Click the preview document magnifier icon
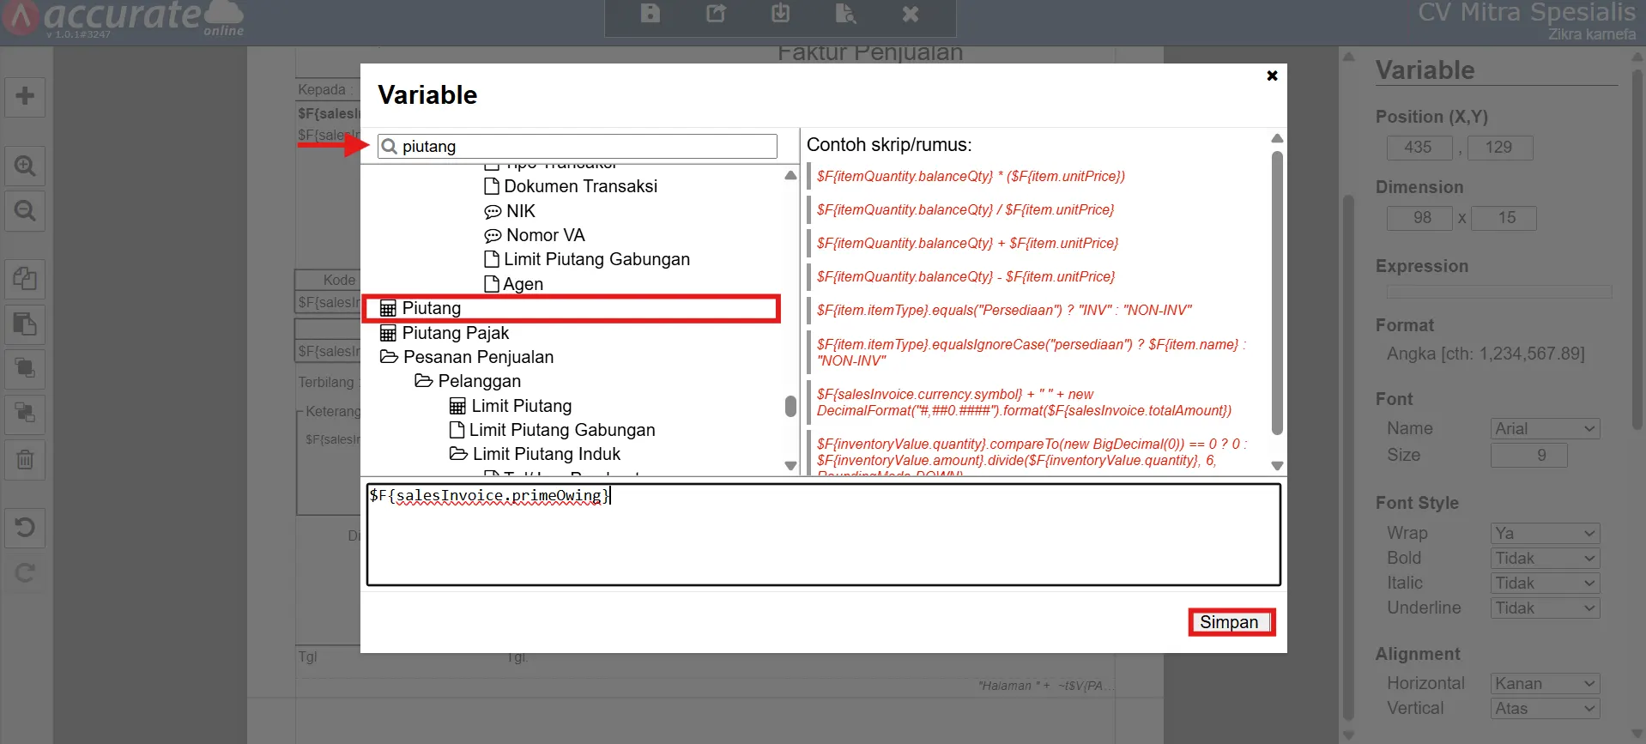Screen dimensions: 1646x744 click(845, 14)
